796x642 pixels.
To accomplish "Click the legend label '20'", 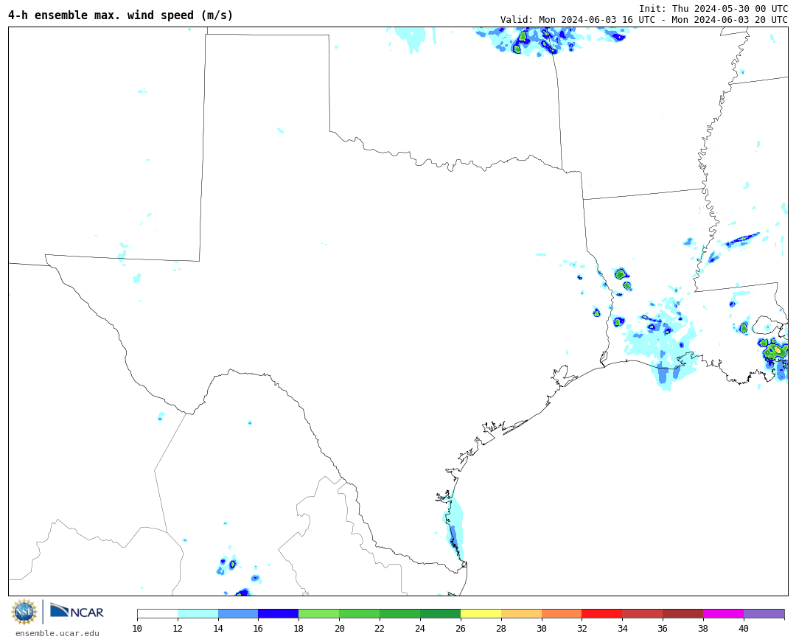I will 340,628.
